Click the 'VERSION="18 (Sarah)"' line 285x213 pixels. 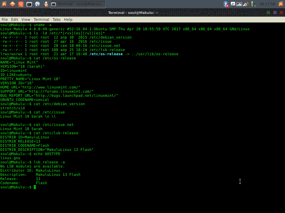[x=22, y=67]
